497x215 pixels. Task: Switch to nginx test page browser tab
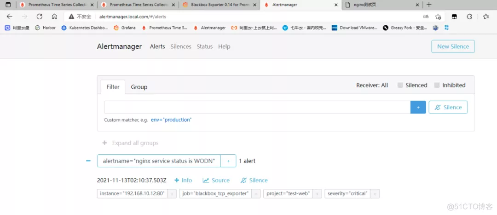click(382, 5)
